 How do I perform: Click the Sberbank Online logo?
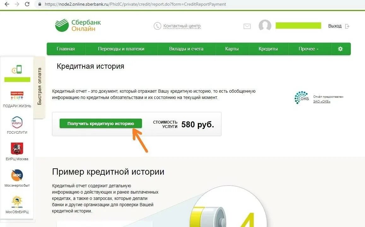[78, 25]
